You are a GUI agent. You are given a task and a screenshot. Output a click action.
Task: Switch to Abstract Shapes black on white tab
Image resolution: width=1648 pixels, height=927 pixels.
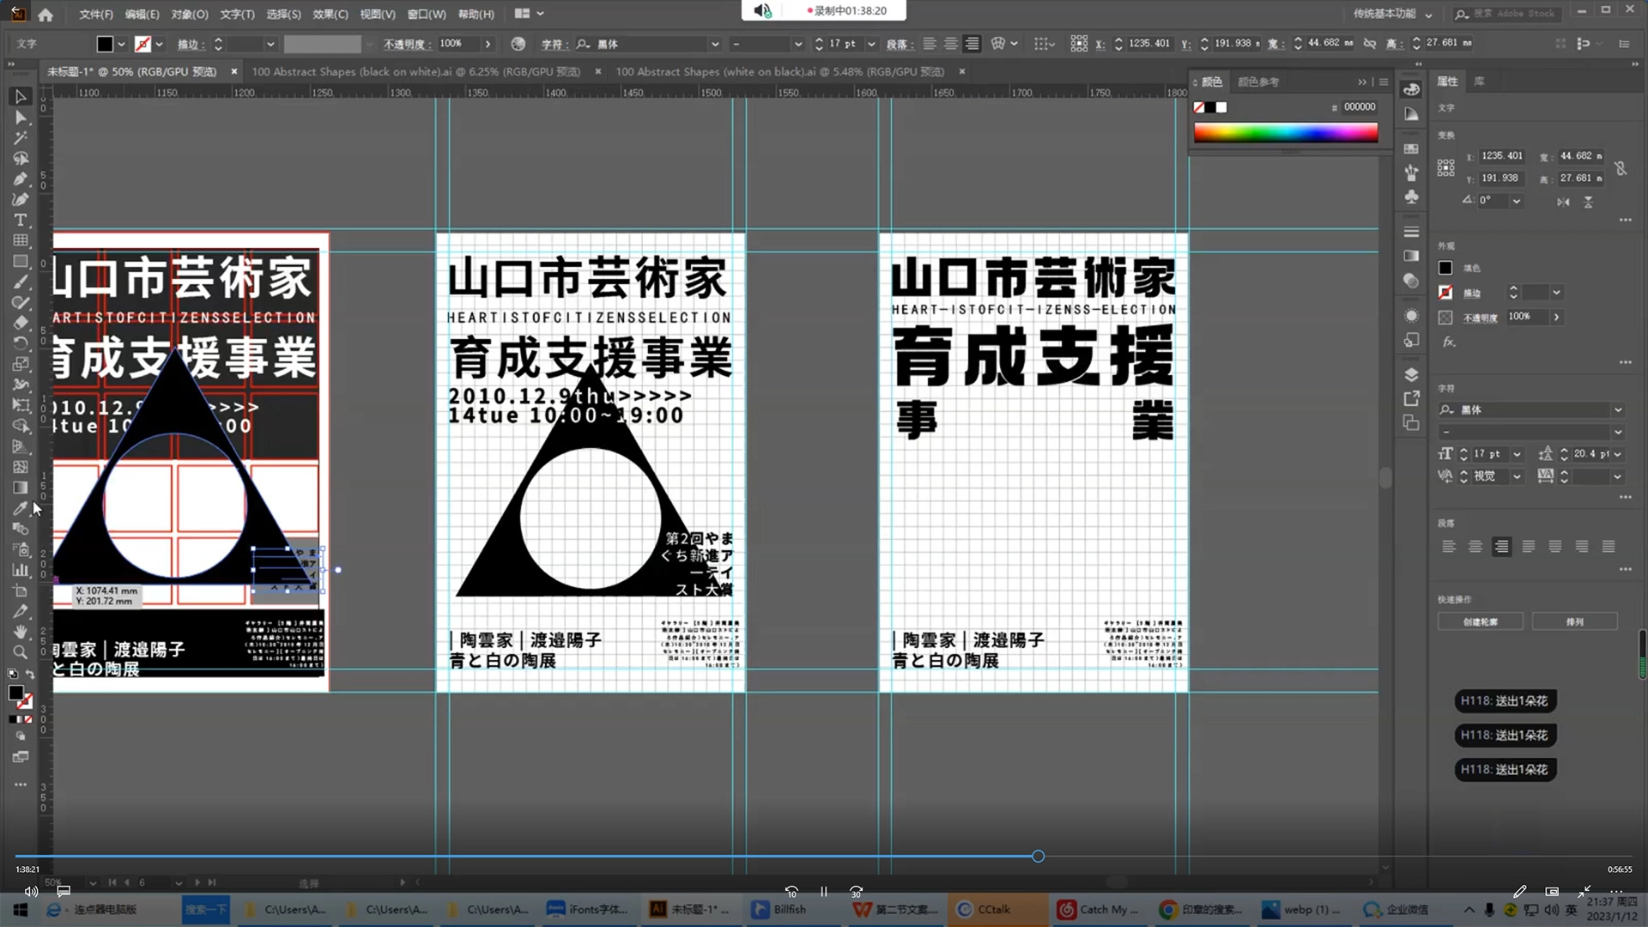[x=415, y=72]
